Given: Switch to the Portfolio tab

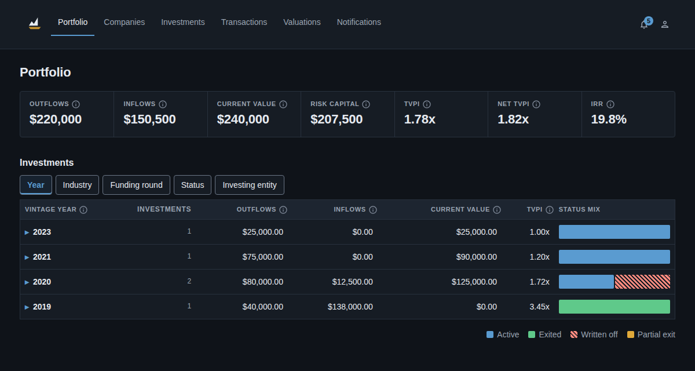Looking at the screenshot, I should [73, 22].
